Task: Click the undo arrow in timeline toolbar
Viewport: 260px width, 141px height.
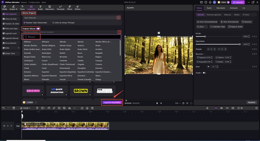Action: pyautogui.click(x=3, y=108)
